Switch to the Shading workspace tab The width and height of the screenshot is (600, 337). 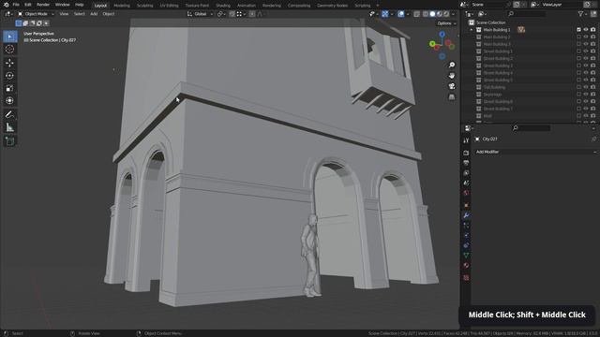pyautogui.click(x=223, y=6)
